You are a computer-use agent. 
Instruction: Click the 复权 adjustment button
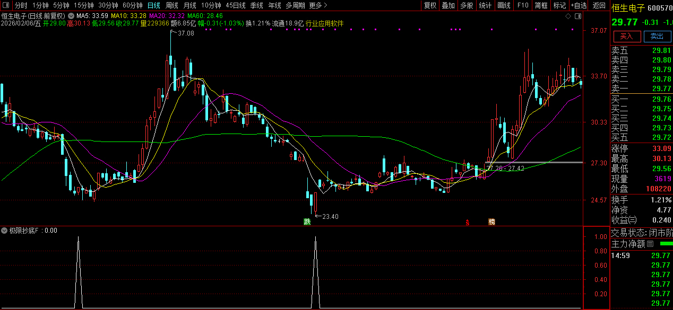(430, 5)
